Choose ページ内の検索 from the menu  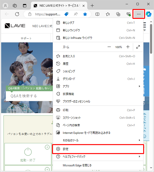tap(98, 125)
